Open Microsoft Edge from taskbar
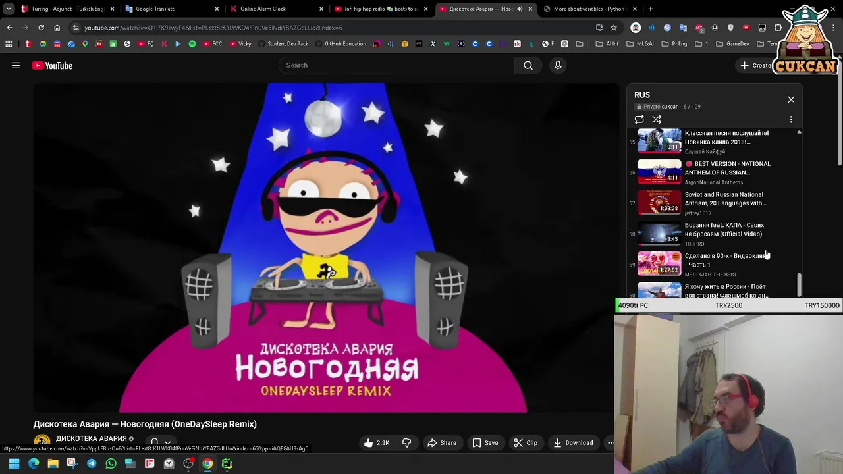 click(x=34, y=463)
